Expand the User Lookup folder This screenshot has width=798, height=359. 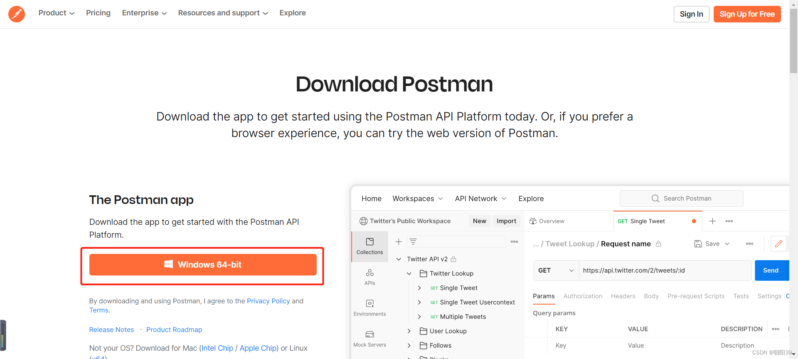[x=409, y=331]
